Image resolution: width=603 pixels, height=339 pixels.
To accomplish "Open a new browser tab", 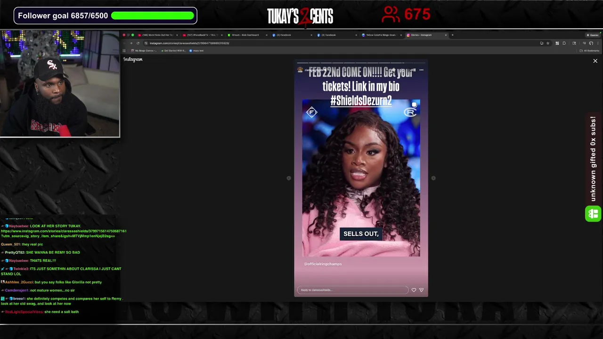I will pos(452,35).
